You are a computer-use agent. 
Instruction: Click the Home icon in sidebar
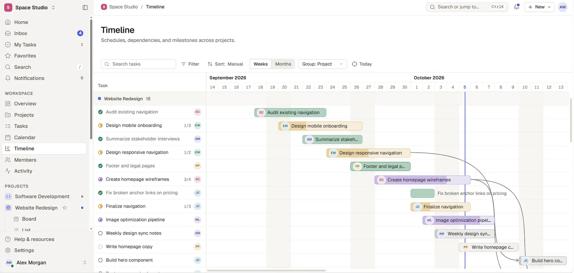tap(8, 22)
